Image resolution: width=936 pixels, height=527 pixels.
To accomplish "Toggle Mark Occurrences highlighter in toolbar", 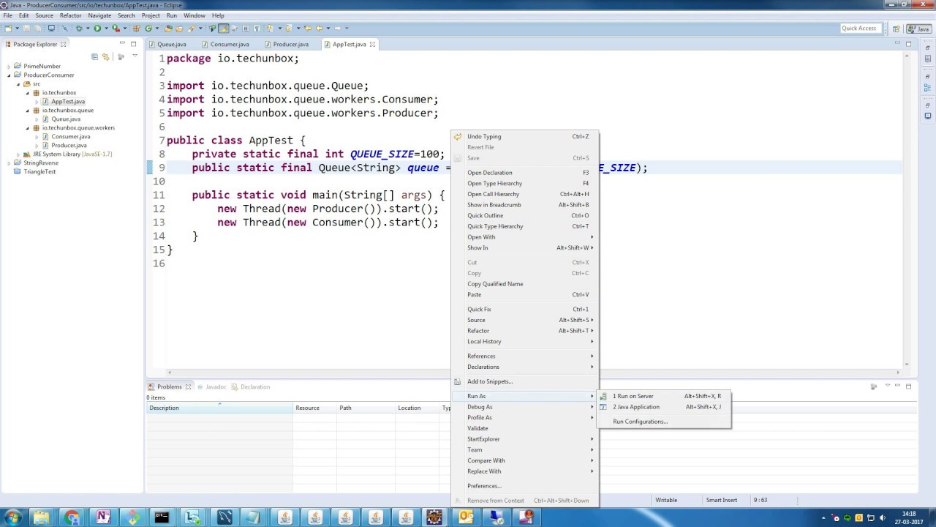I will click(x=224, y=29).
